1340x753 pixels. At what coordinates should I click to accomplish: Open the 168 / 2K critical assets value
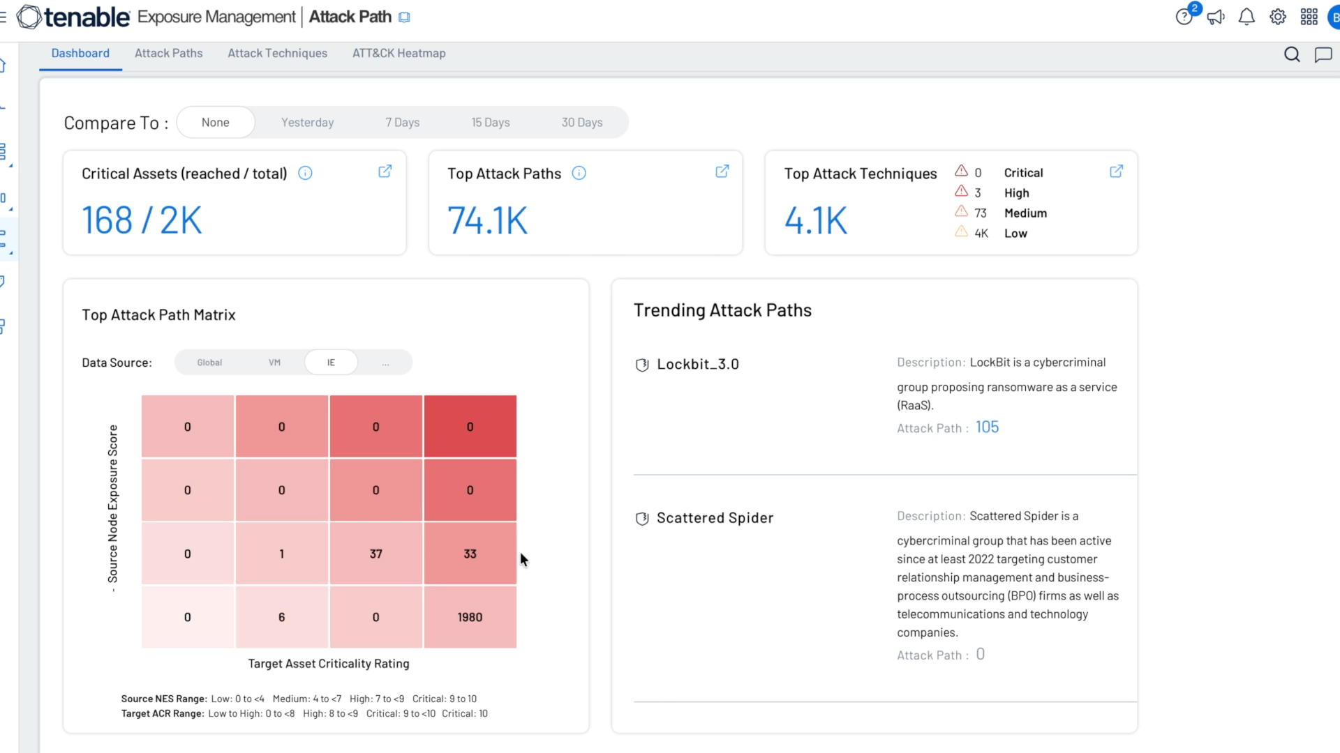[x=142, y=220]
